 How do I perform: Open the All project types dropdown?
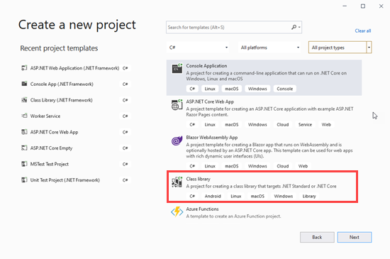(340, 48)
